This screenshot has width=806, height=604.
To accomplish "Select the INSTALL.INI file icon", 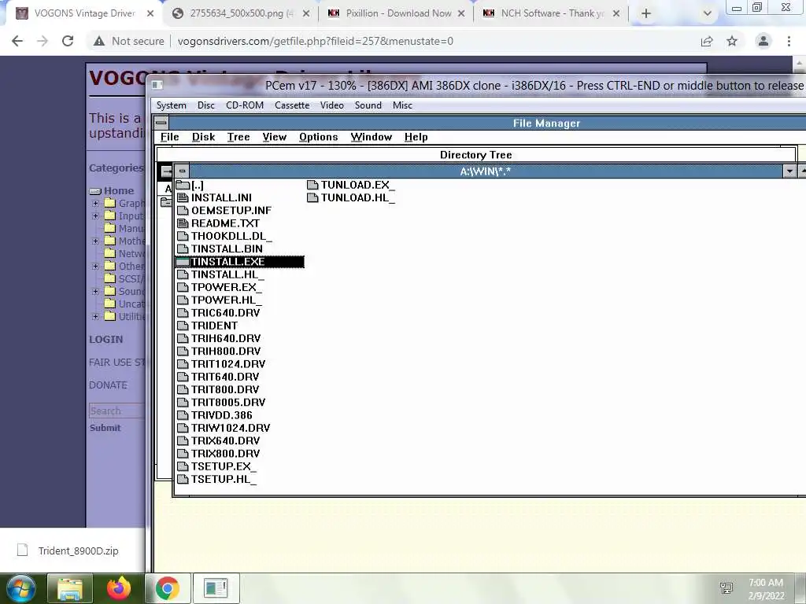I will tap(183, 197).
